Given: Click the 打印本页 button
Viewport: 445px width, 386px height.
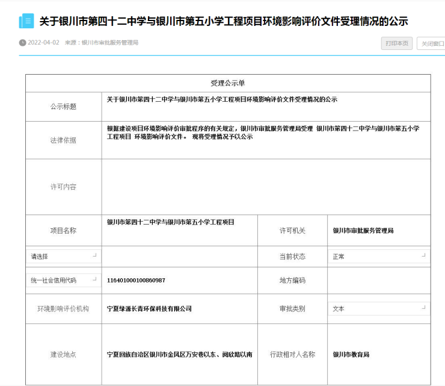Looking at the screenshot, I should point(396,43).
